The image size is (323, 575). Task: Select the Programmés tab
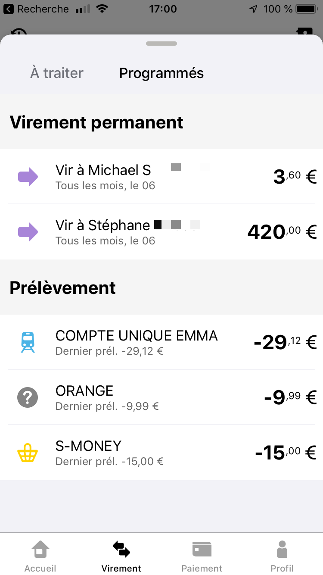pyautogui.click(x=161, y=73)
